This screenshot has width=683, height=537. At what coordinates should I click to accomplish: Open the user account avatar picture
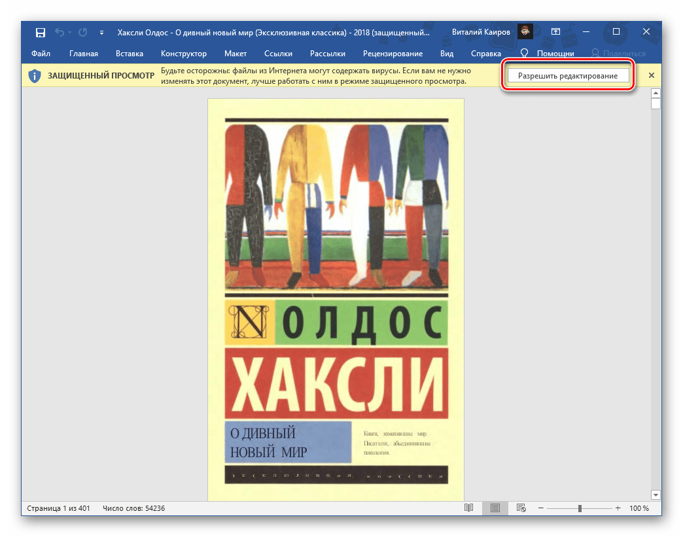click(x=525, y=32)
